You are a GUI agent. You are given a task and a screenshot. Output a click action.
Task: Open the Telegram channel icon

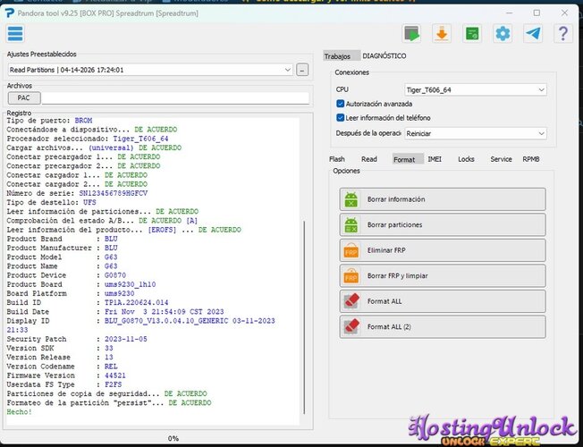click(533, 34)
